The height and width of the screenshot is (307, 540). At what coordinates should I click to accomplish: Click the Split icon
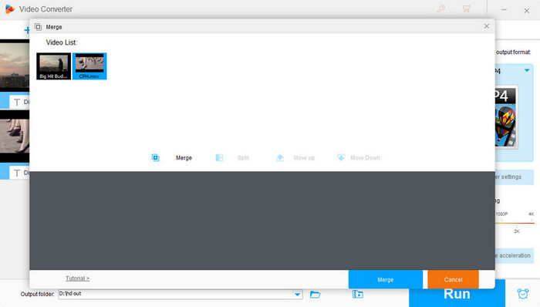(x=219, y=157)
